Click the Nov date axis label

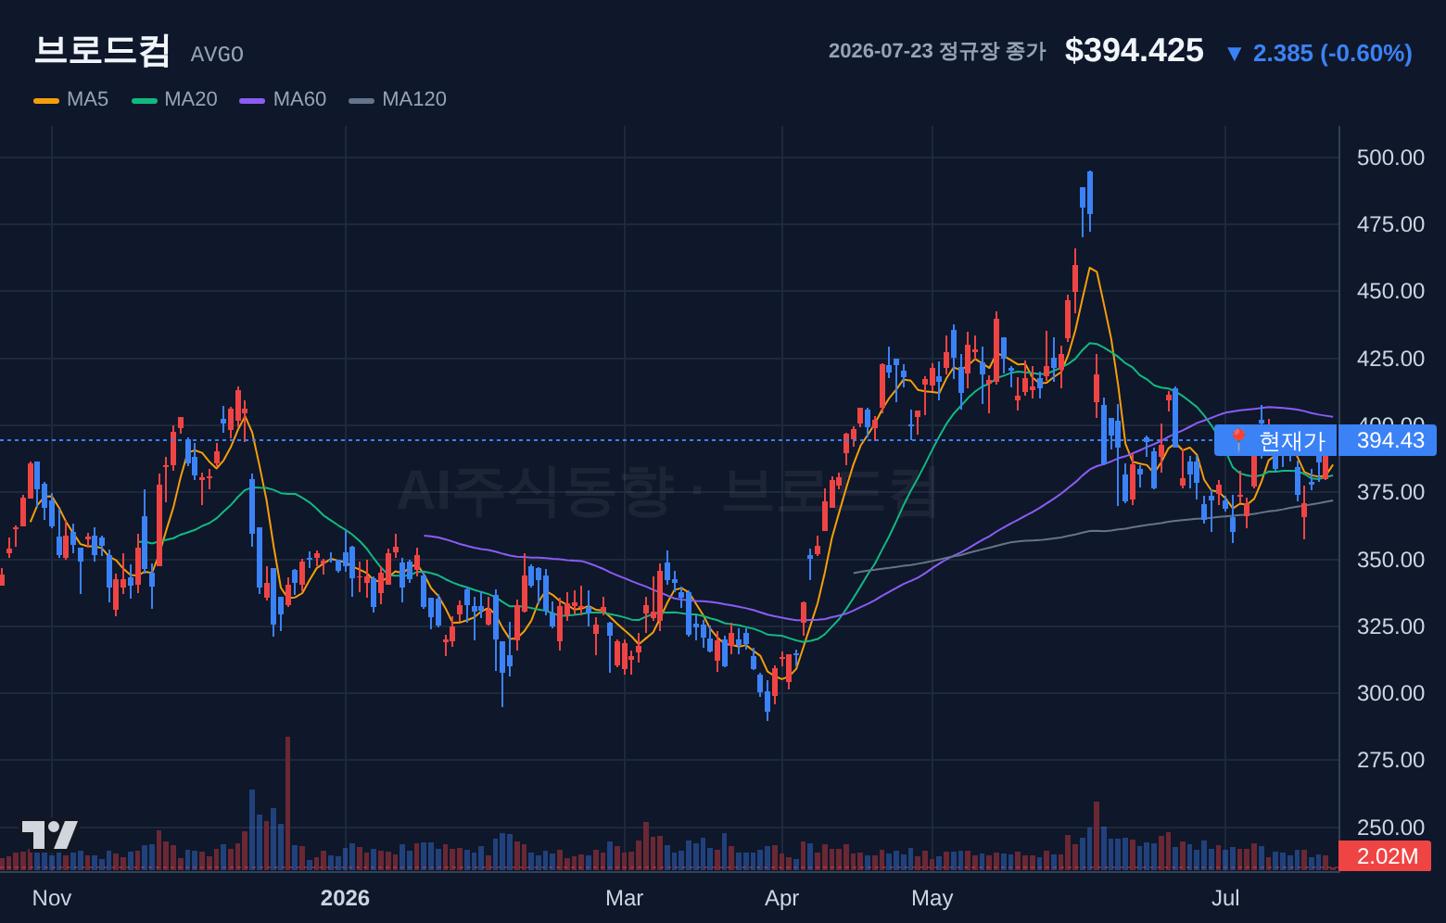[x=52, y=898]
